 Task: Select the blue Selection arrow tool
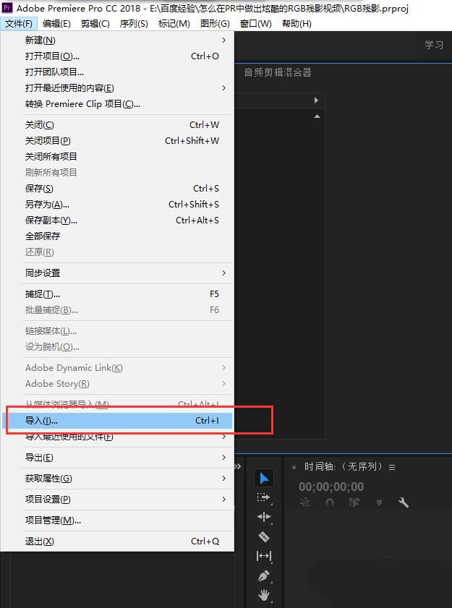(264, 478)
